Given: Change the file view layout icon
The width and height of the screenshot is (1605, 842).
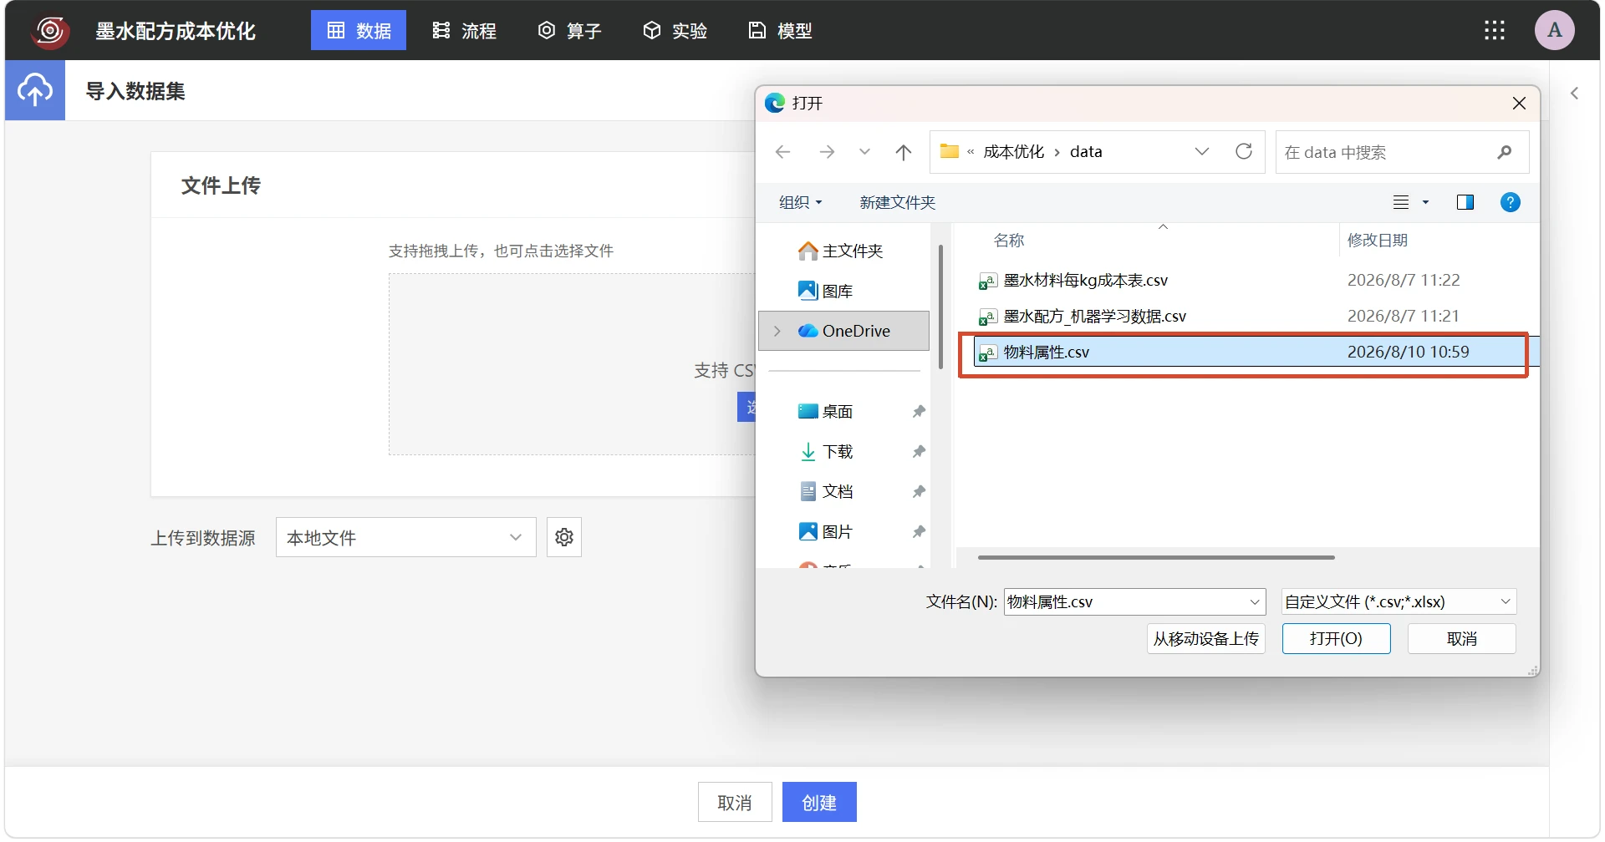Looking at the screenshot, I should tap(1401, 202).
